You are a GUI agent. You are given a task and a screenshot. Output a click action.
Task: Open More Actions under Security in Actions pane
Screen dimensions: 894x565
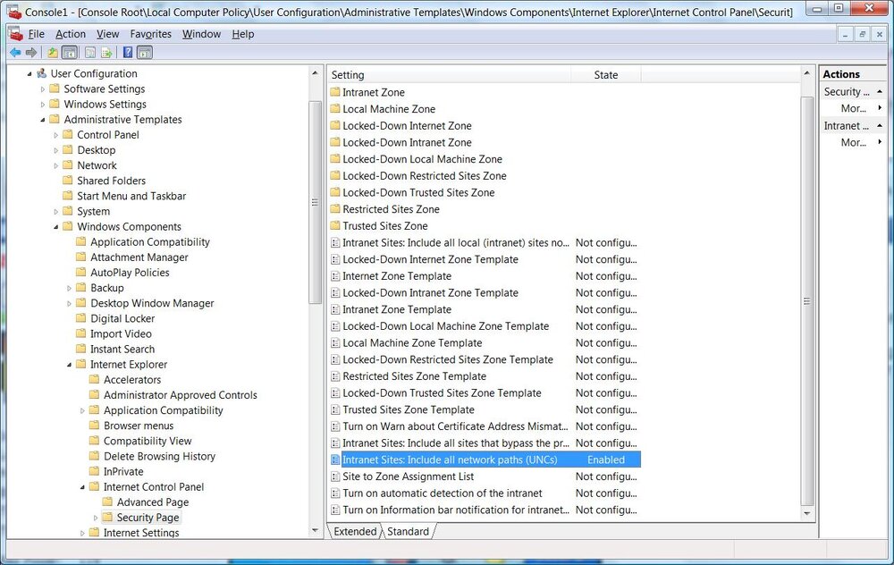coord(853,108)
